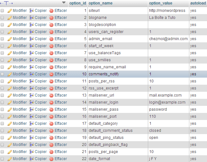Click the red Effacer icon for admin_email row
This screenshot has height=162, width=207.
coord(51,39)
